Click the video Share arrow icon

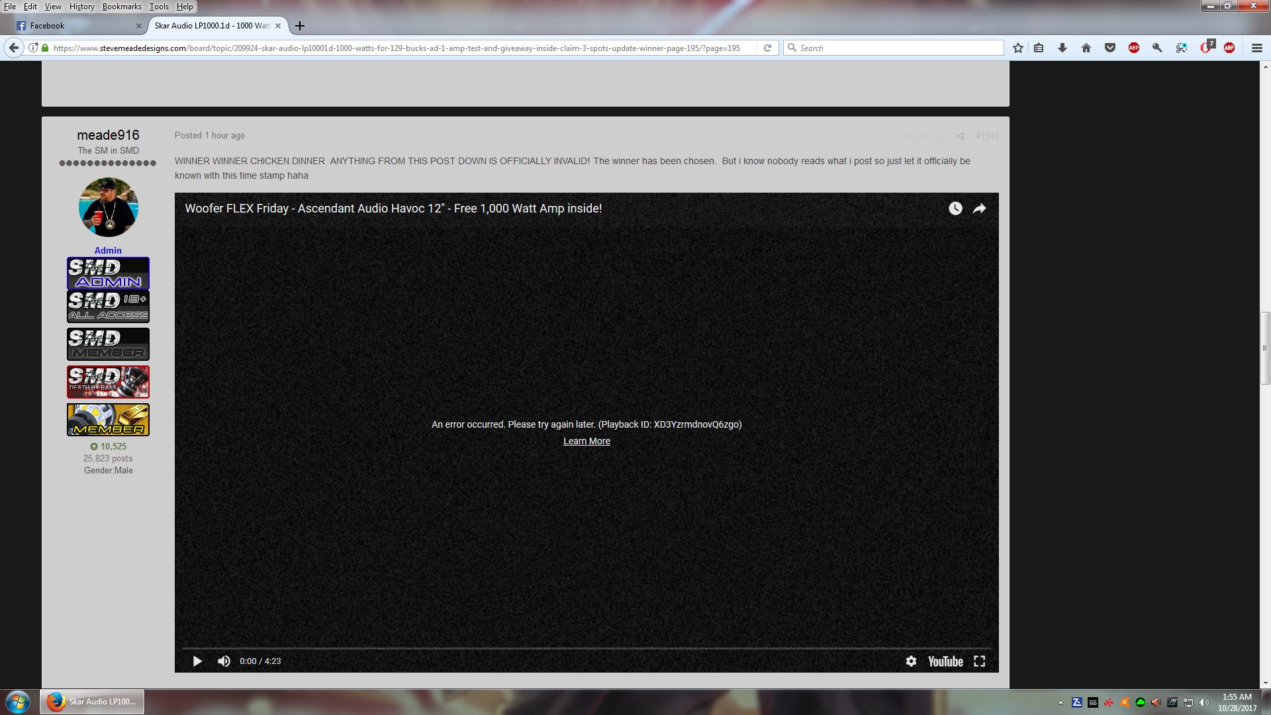click(979, 209)
